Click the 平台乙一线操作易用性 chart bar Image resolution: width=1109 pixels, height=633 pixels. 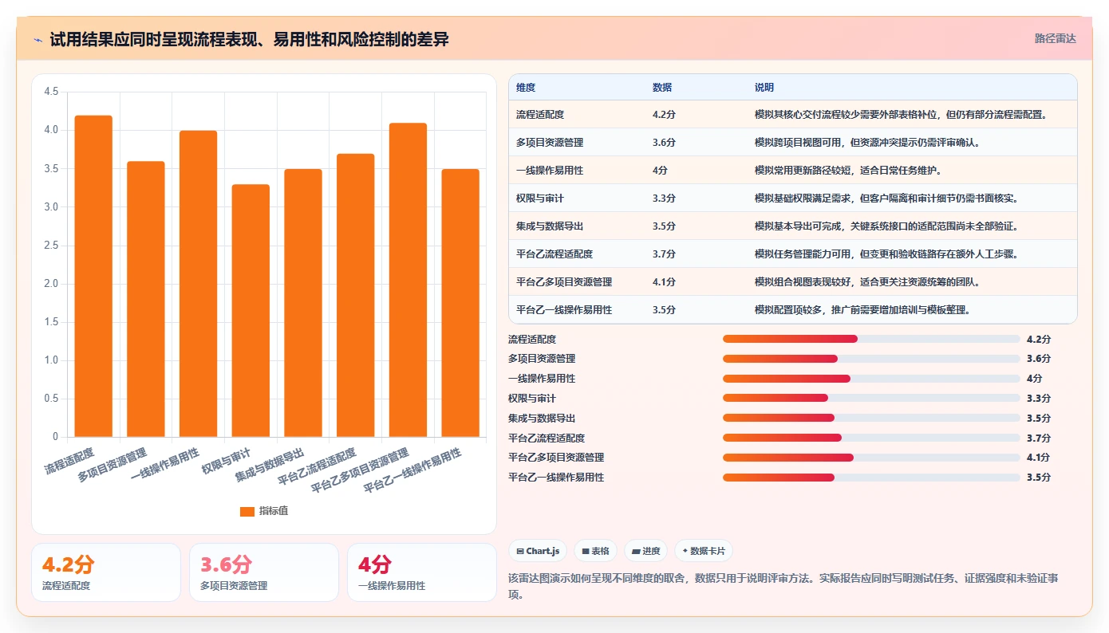click(460, 303)
